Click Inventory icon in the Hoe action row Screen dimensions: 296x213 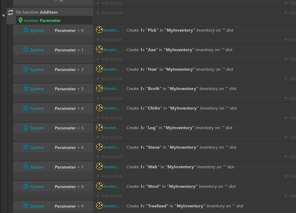(99, 69)
